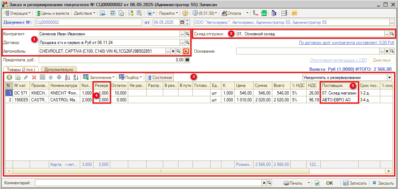Toggle the Состояние button in table toolbar
The height and width of the screenshot is (189, 398).
[160, 77]
